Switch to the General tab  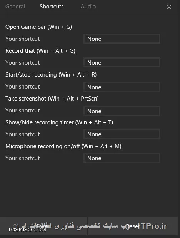(15, 7)
